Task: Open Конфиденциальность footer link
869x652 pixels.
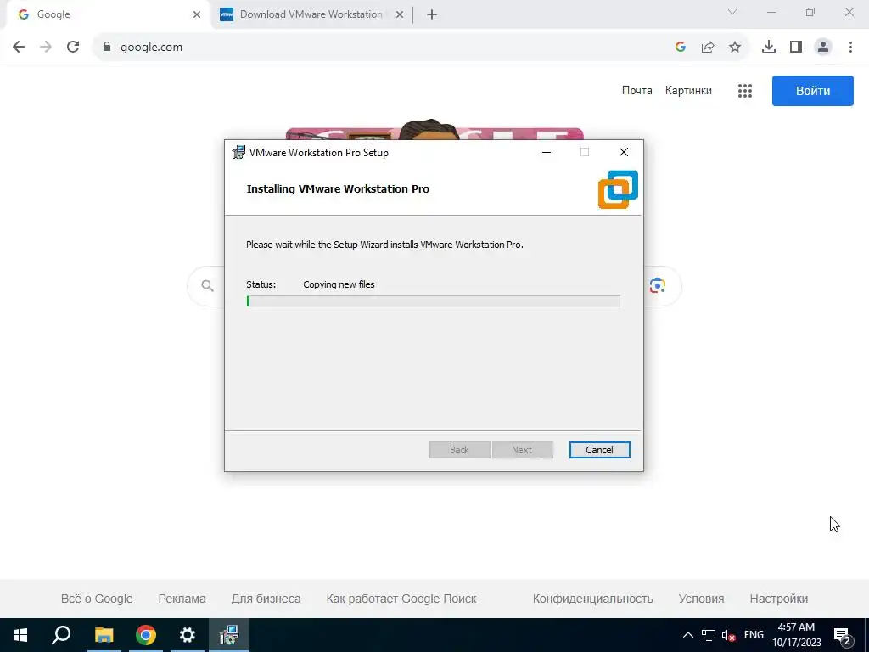Action: pos(592,599)
